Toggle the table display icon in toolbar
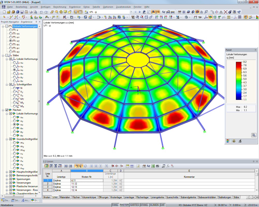 pos(80,12)
